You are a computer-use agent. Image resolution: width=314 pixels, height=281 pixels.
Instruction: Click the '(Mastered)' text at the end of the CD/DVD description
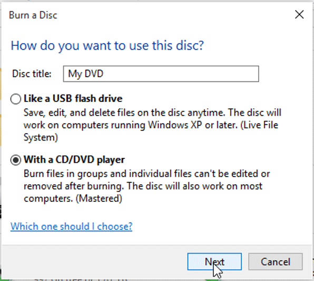click(x=99, y=199)
